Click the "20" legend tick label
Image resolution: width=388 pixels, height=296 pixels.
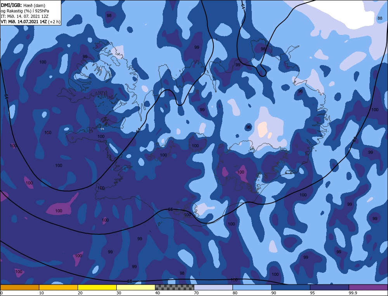(x=80, y=293)
